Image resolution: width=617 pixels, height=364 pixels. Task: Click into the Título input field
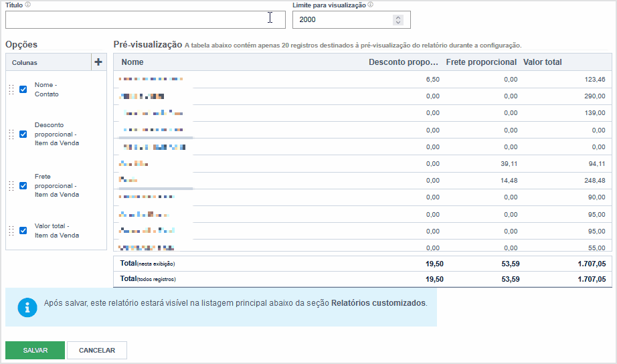coord(145,19)
